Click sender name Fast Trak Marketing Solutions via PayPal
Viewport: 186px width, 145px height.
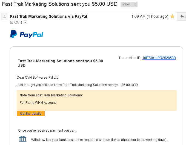48,16
